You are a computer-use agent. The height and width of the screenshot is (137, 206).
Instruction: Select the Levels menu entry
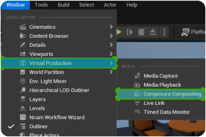click(x=59, y=108)
